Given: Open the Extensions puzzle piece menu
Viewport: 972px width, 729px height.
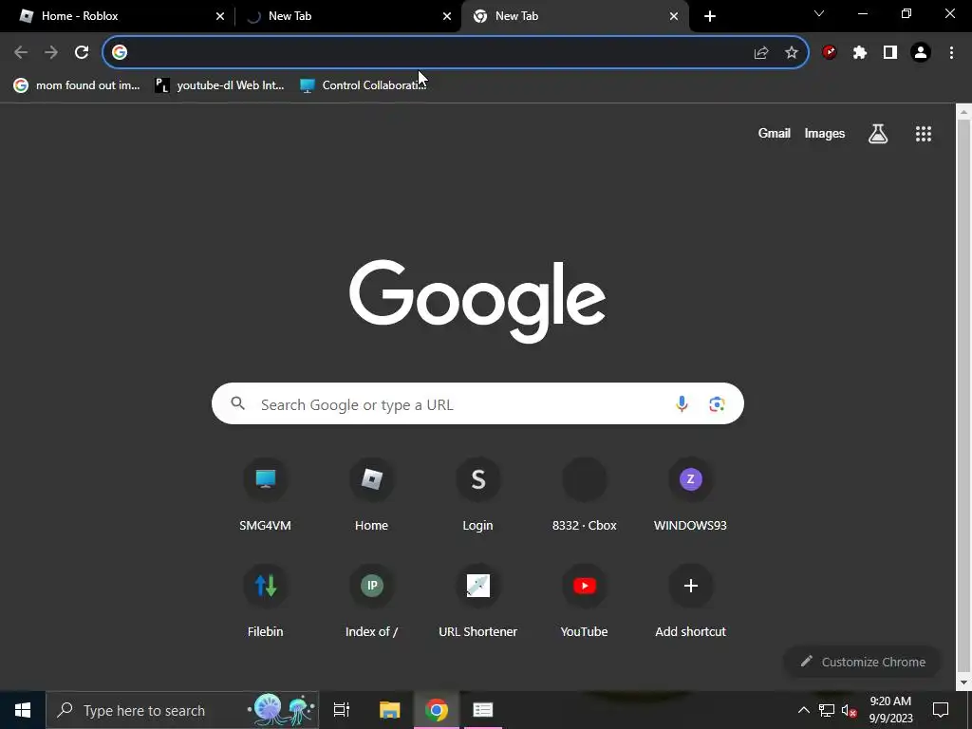Looking at the screenshot, I should click(860, 53).
